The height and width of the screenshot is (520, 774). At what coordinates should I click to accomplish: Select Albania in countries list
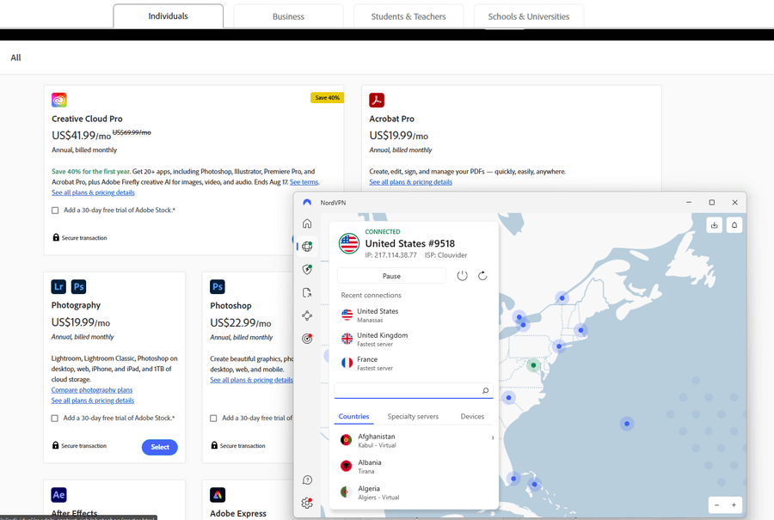point(414,466)
